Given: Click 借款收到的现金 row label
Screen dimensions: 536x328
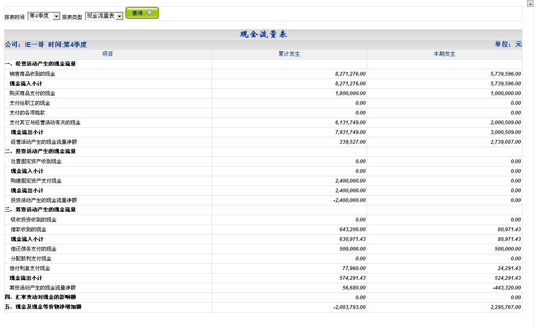Looking at the screenshot, I should click(x=29, y=230).
